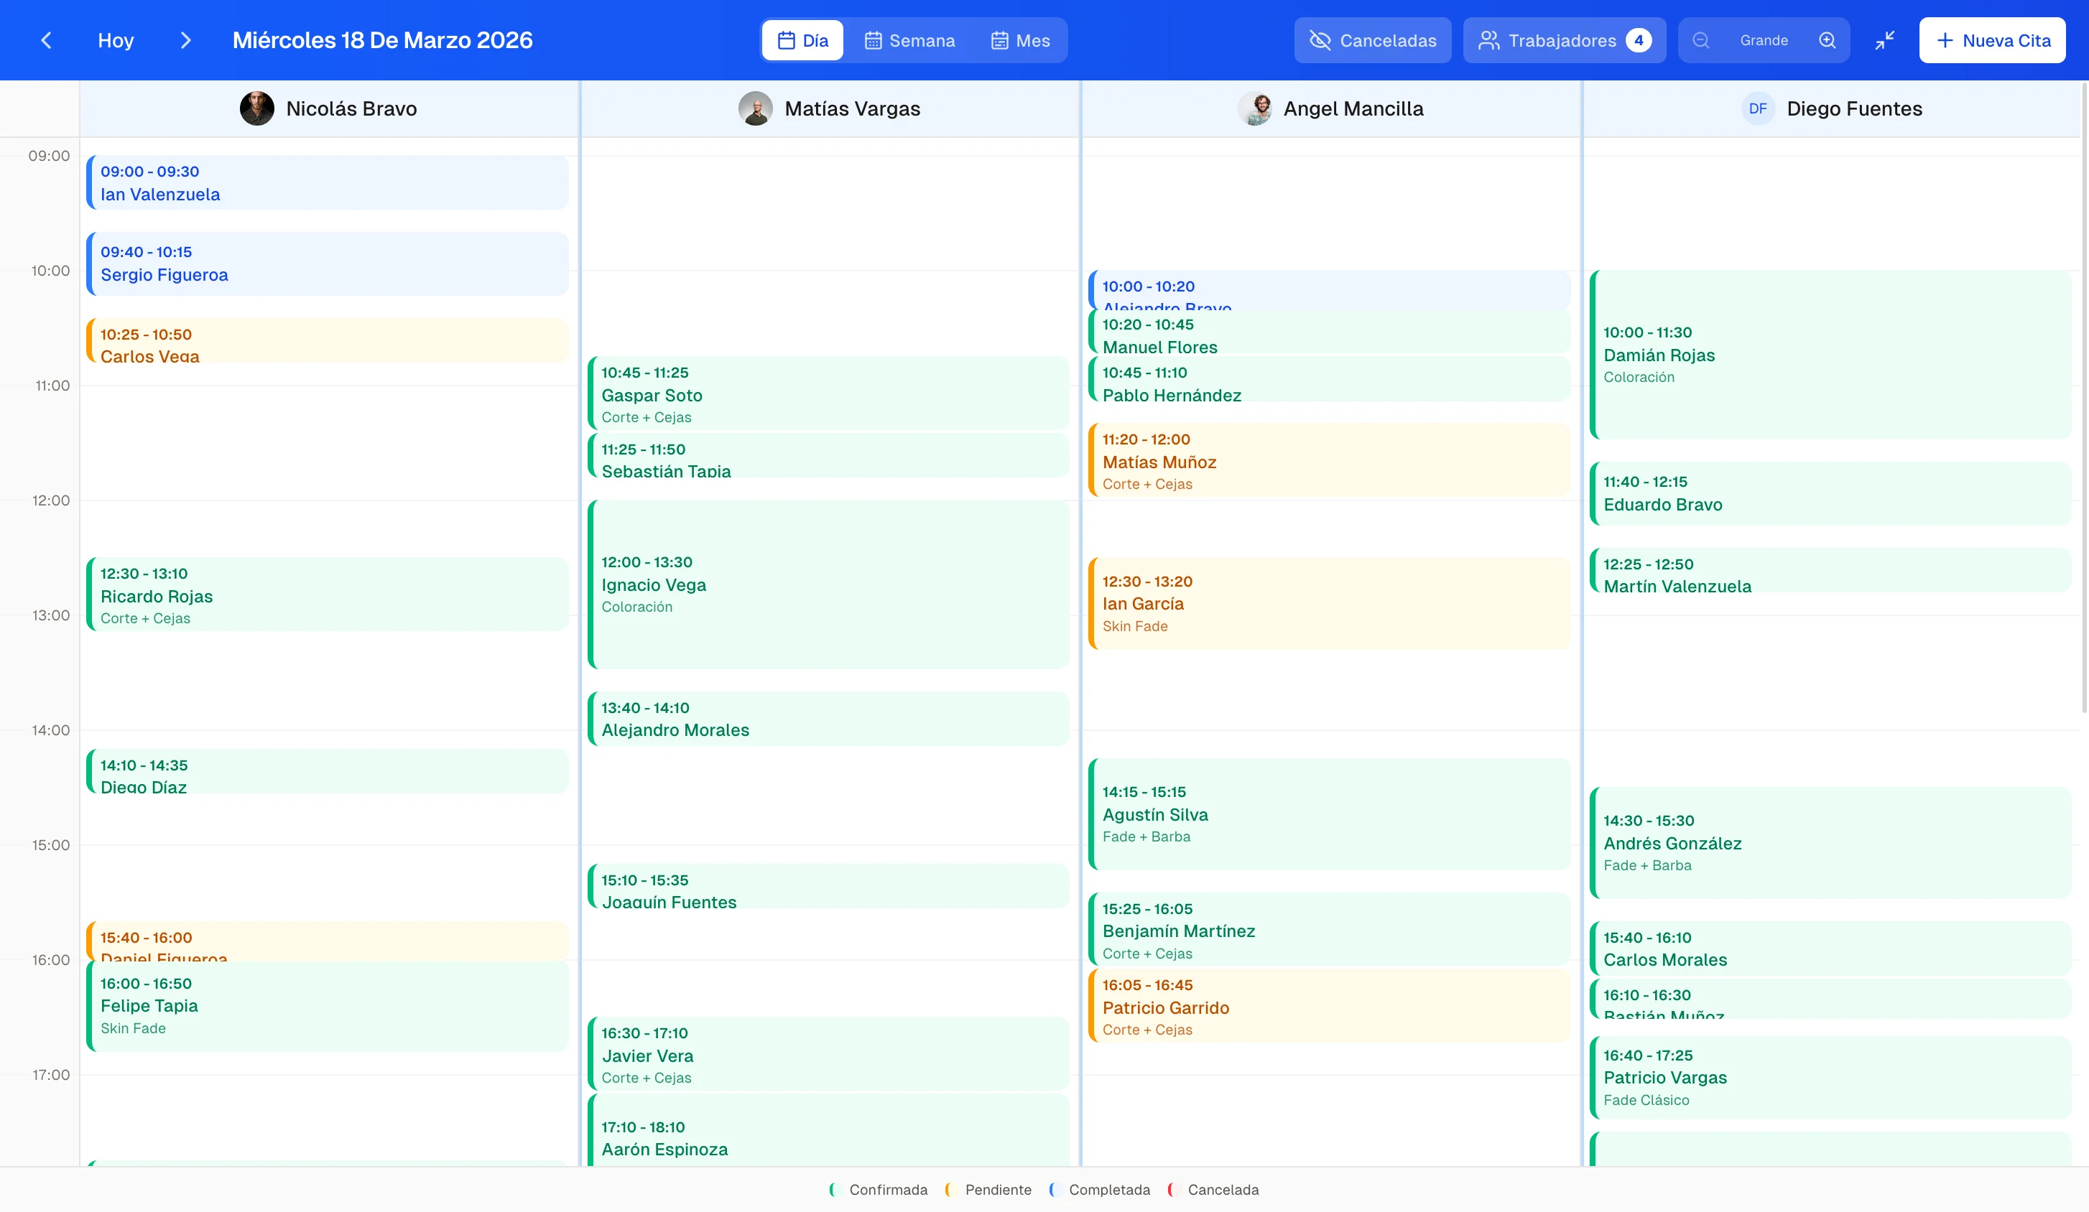Collapse fullscreen with minimize arrows icon
Screen dimensions: 2089x1212
pos(1885,41)
